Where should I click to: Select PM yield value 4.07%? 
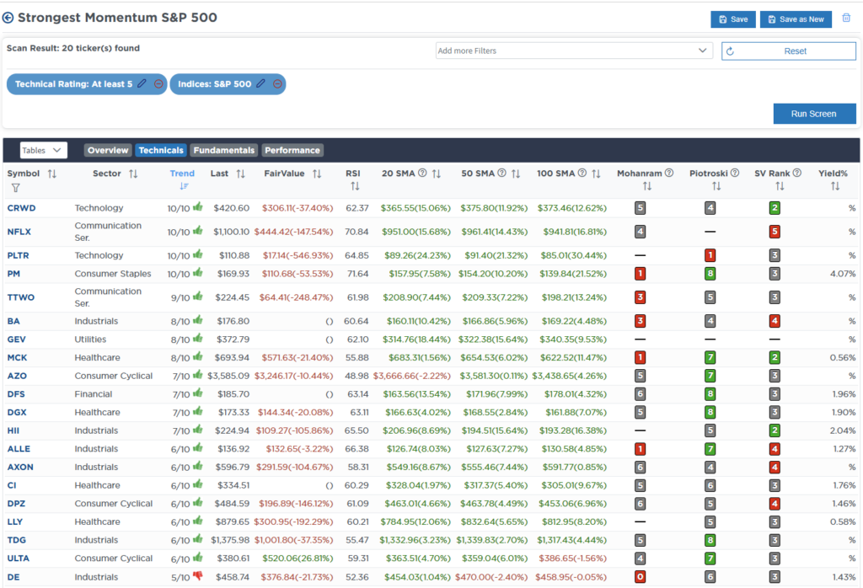coord(843,274)
